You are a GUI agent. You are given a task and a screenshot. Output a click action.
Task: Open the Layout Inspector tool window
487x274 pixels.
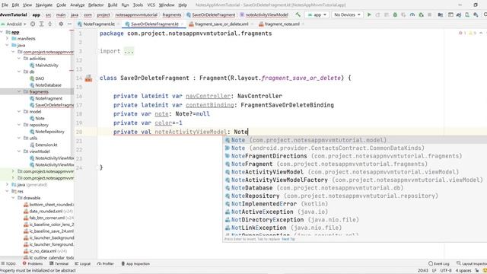click(x=472, y=263)
